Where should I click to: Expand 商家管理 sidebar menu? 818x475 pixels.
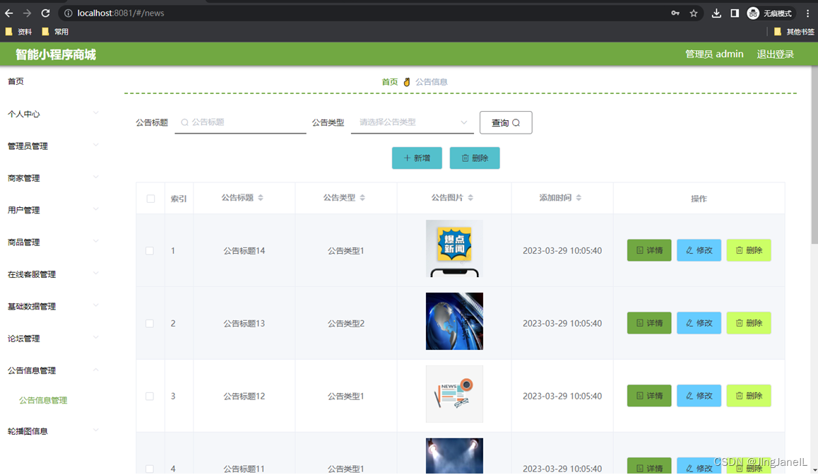52,178
